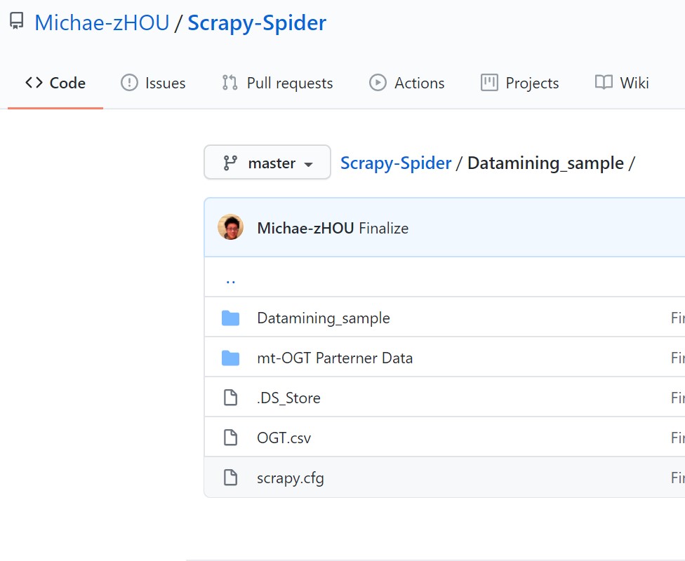
Task: Open the Actions tab
Action: pos(407,83)
